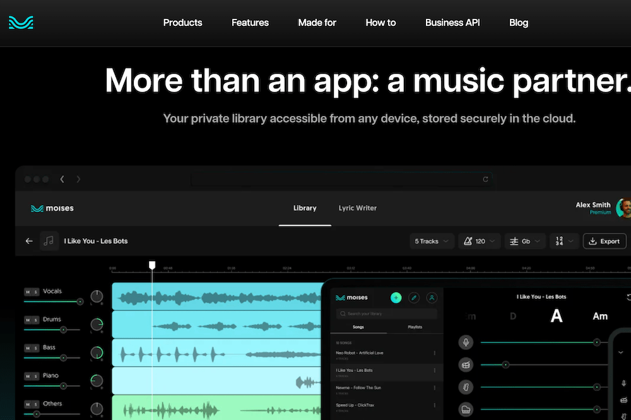Click the Vocals pan knob
Screen dimensions: 631x420
click(x=97, y=296)
